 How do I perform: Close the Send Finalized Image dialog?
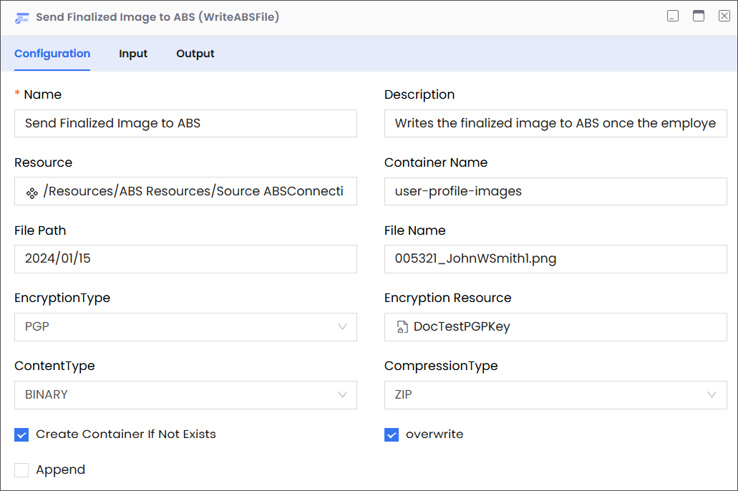tap(724, 16)
